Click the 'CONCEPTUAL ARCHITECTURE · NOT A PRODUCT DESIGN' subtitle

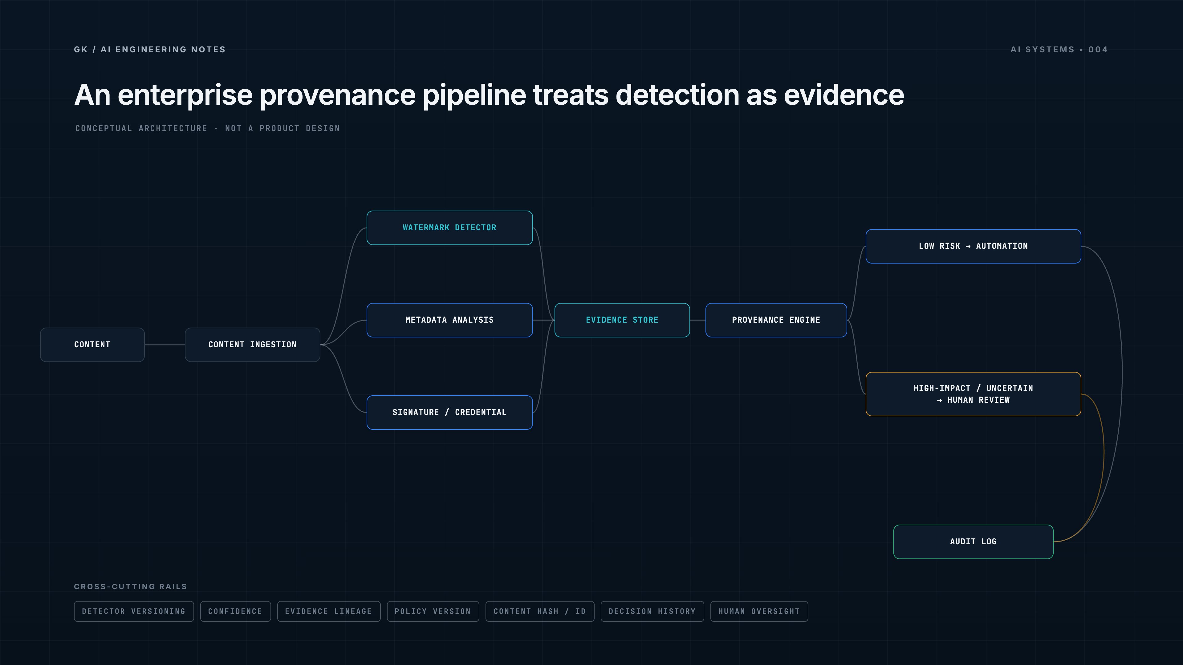tap(208, 128)
